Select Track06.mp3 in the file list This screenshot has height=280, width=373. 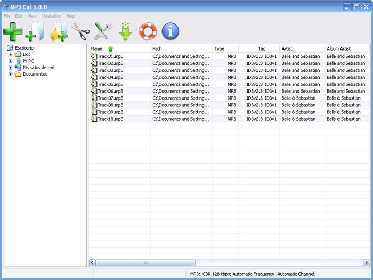110,91
